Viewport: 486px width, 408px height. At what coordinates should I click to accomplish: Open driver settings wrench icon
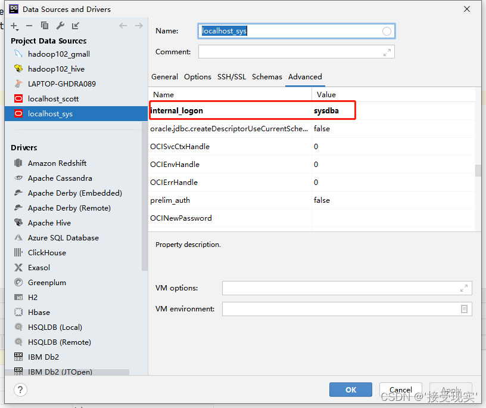click(60, 26)
